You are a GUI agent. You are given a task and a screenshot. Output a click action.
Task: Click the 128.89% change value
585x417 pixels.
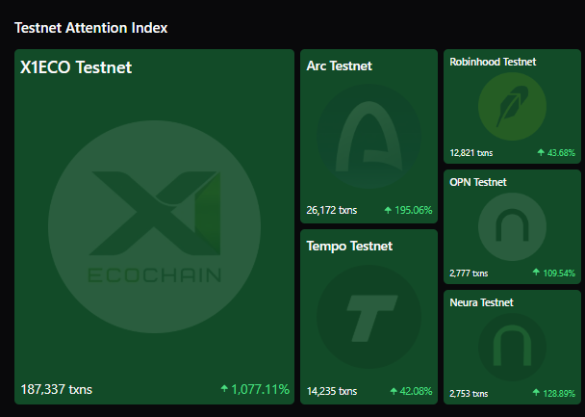click(559, 394)
